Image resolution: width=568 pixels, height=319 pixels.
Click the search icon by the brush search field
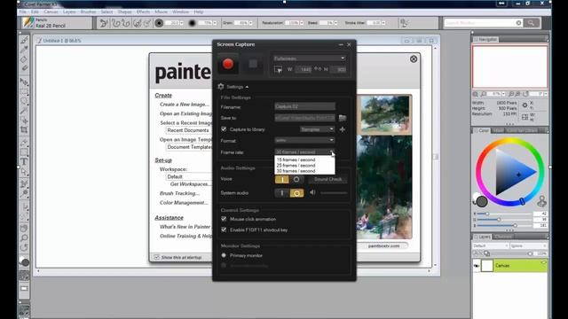pos(531,23)
